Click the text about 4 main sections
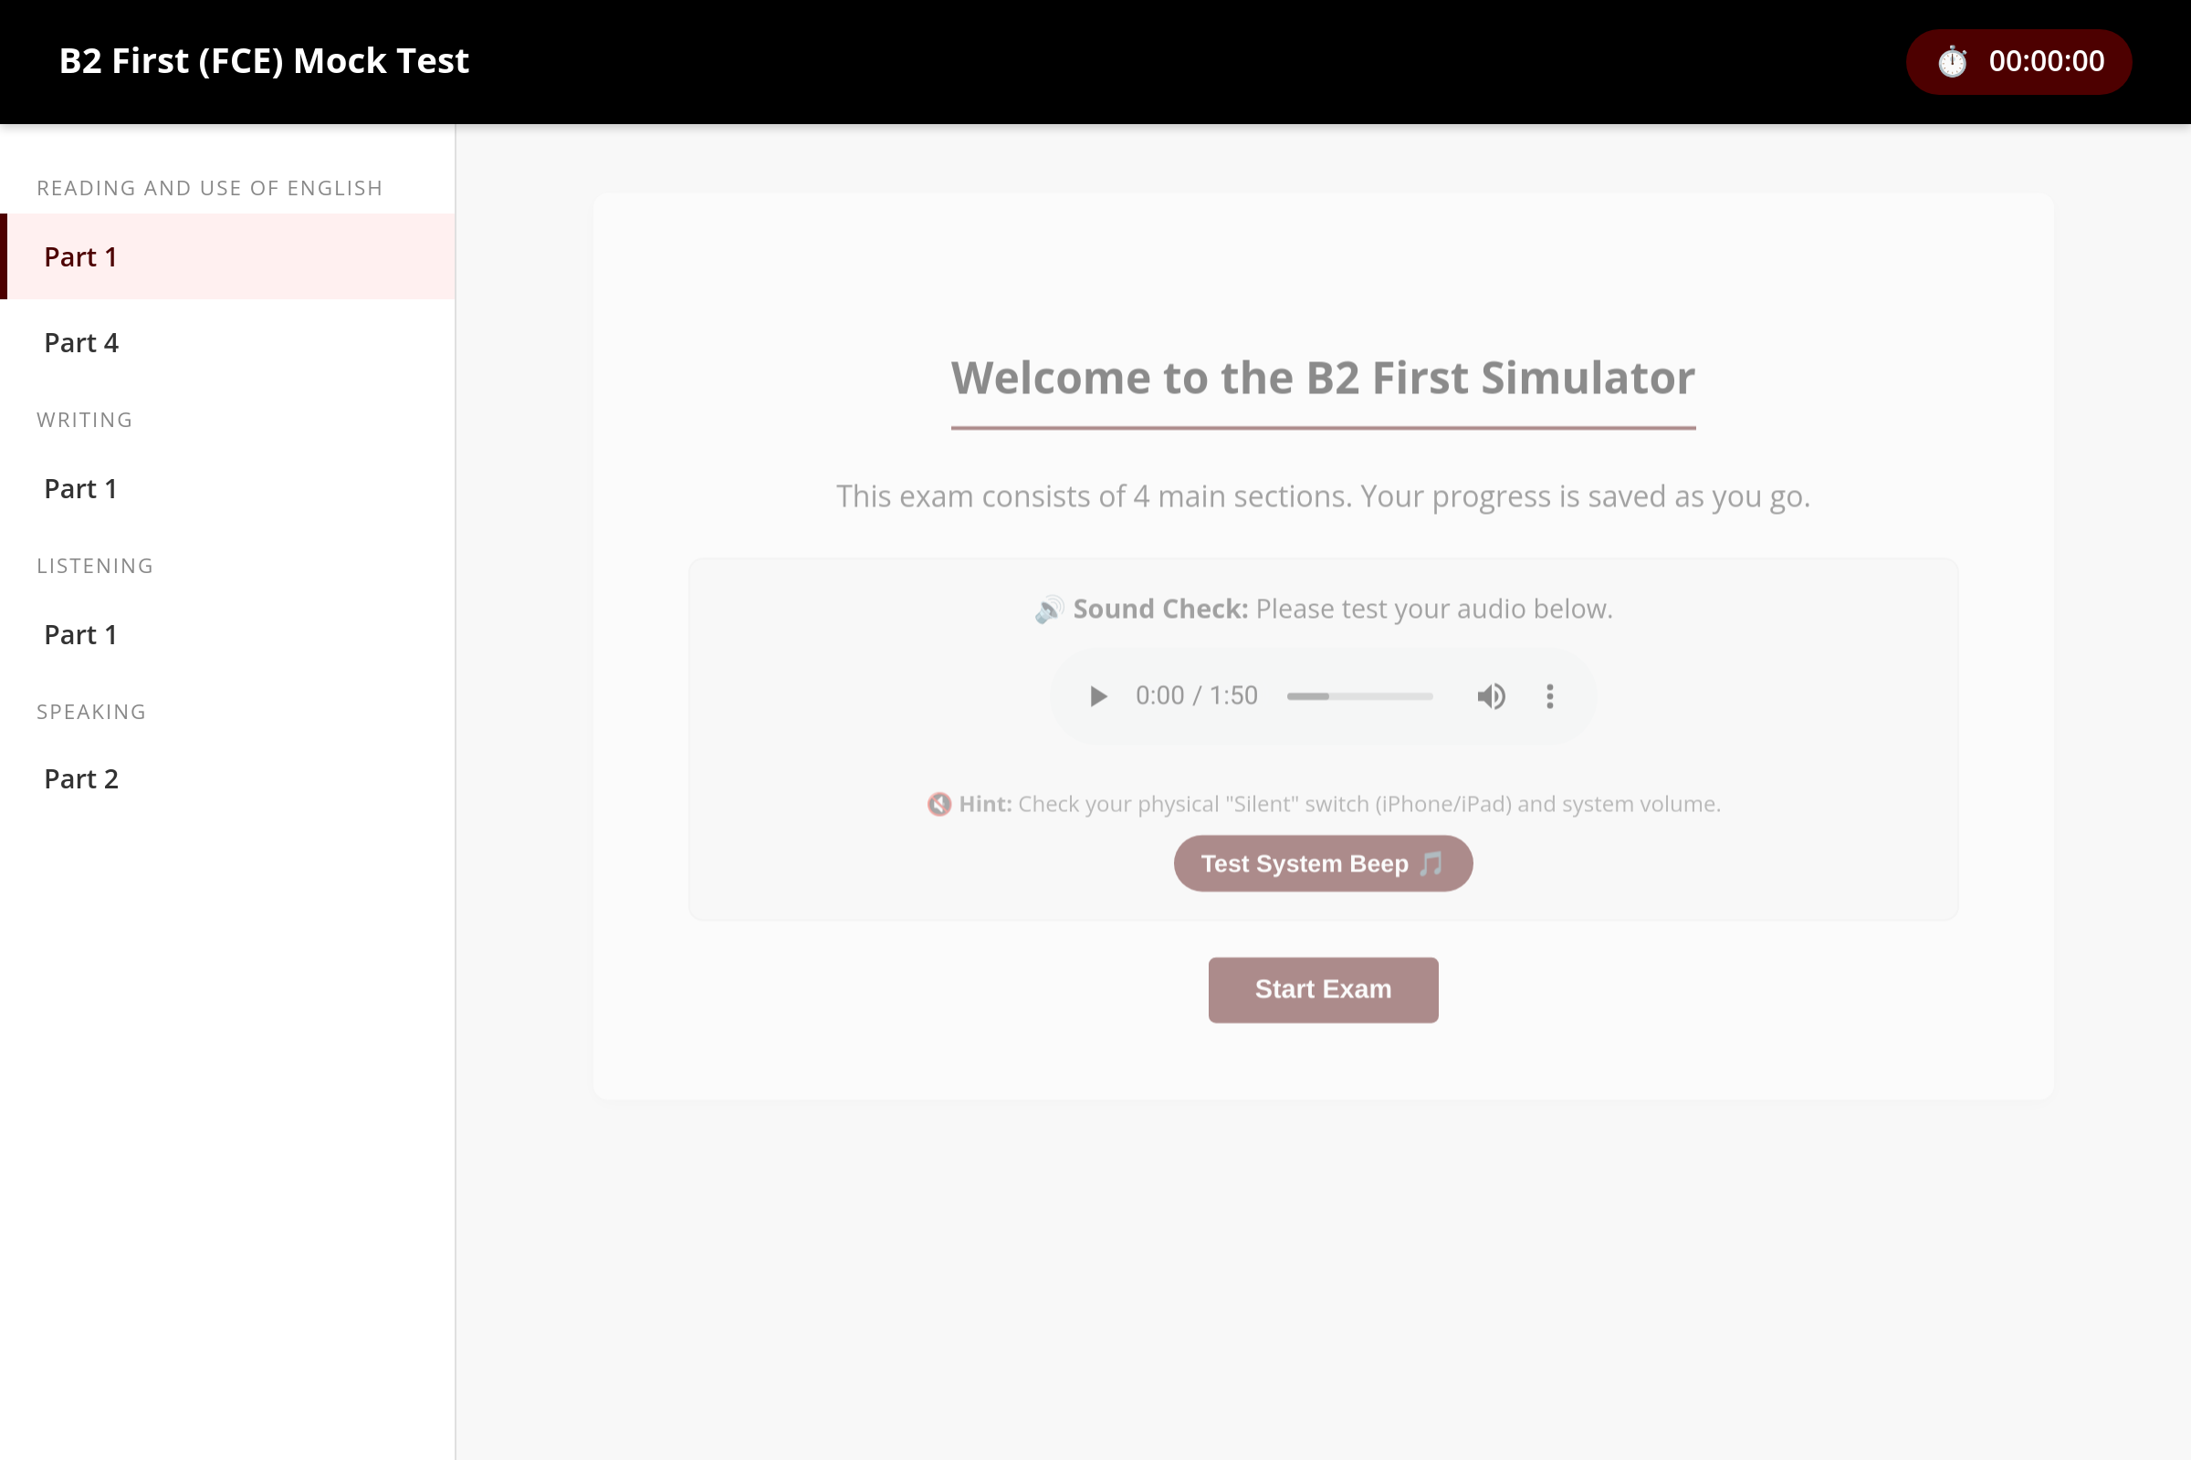 tap(1323, 496)
